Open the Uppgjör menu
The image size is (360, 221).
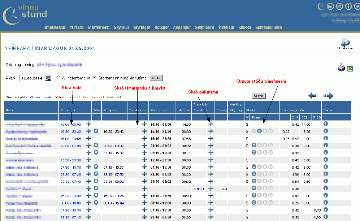click(162, 27)
